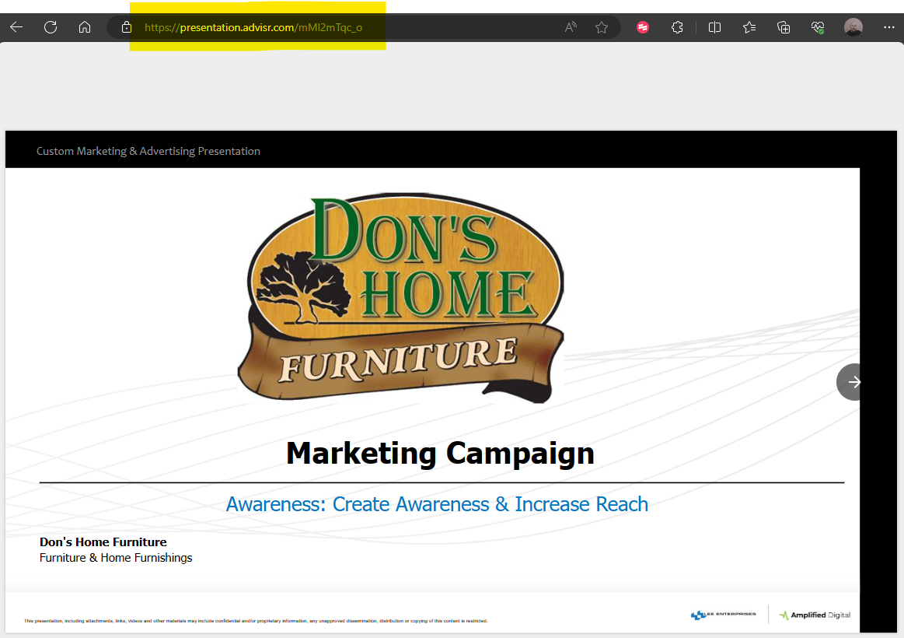The width and height of the screenshot is (904, 638).
Task: Click the Amplified Digital logo in footer
Action: pyautogui.click(x=815, y=615)
